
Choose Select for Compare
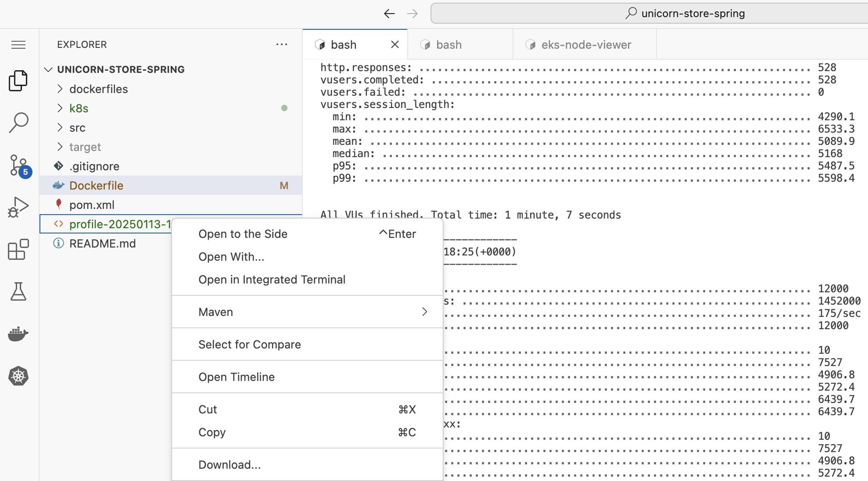click(x=307, y=344)
